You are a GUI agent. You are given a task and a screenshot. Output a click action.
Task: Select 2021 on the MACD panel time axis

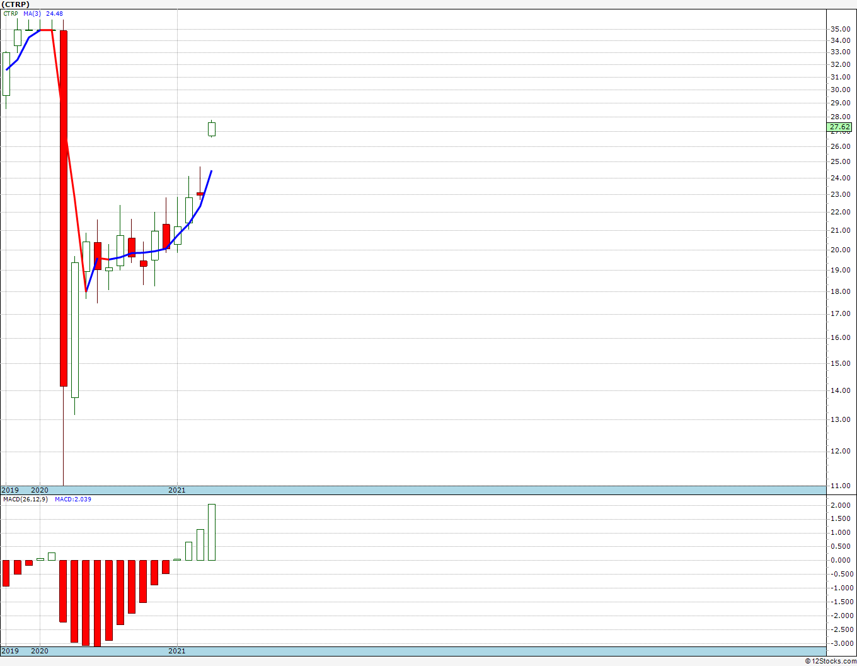point(177,650)
